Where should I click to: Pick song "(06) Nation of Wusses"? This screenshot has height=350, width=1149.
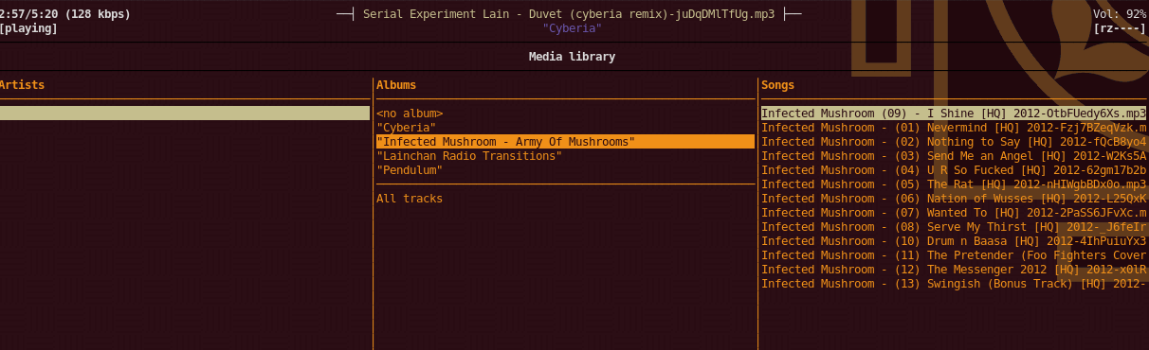point(954,199)
